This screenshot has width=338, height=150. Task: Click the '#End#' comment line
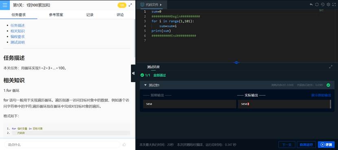pyautogui.click(x=174, y=35)
